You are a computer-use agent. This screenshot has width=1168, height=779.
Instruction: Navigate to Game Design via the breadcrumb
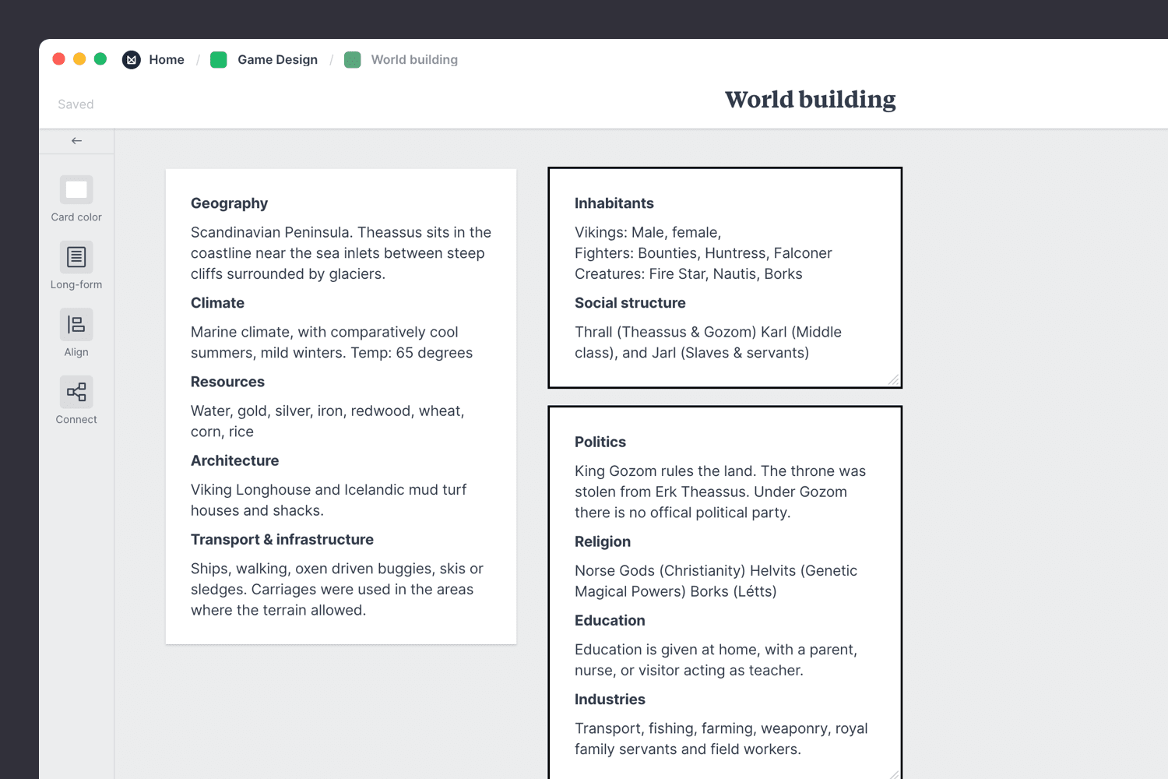(x=277, y=59)
